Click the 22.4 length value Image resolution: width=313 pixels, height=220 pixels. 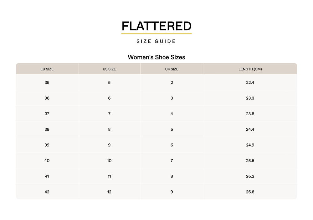(x=250, y=82)
